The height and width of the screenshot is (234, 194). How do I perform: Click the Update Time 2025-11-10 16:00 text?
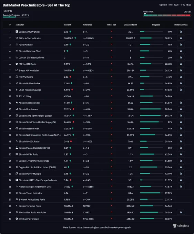[x=175, y=5]
